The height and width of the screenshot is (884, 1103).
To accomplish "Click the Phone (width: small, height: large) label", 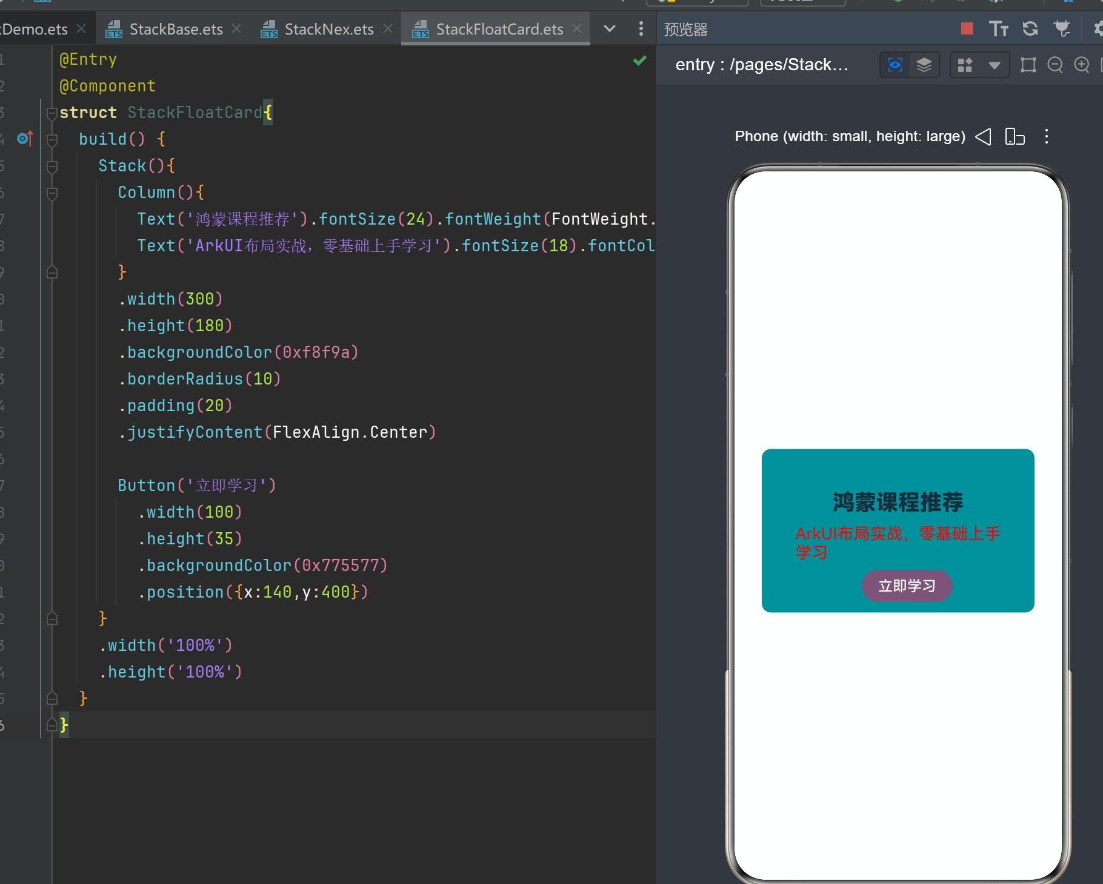I will point(850,137).
